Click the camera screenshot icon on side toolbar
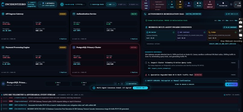The image size is (243, 112). pyautogui.click(x=241, y=22)
